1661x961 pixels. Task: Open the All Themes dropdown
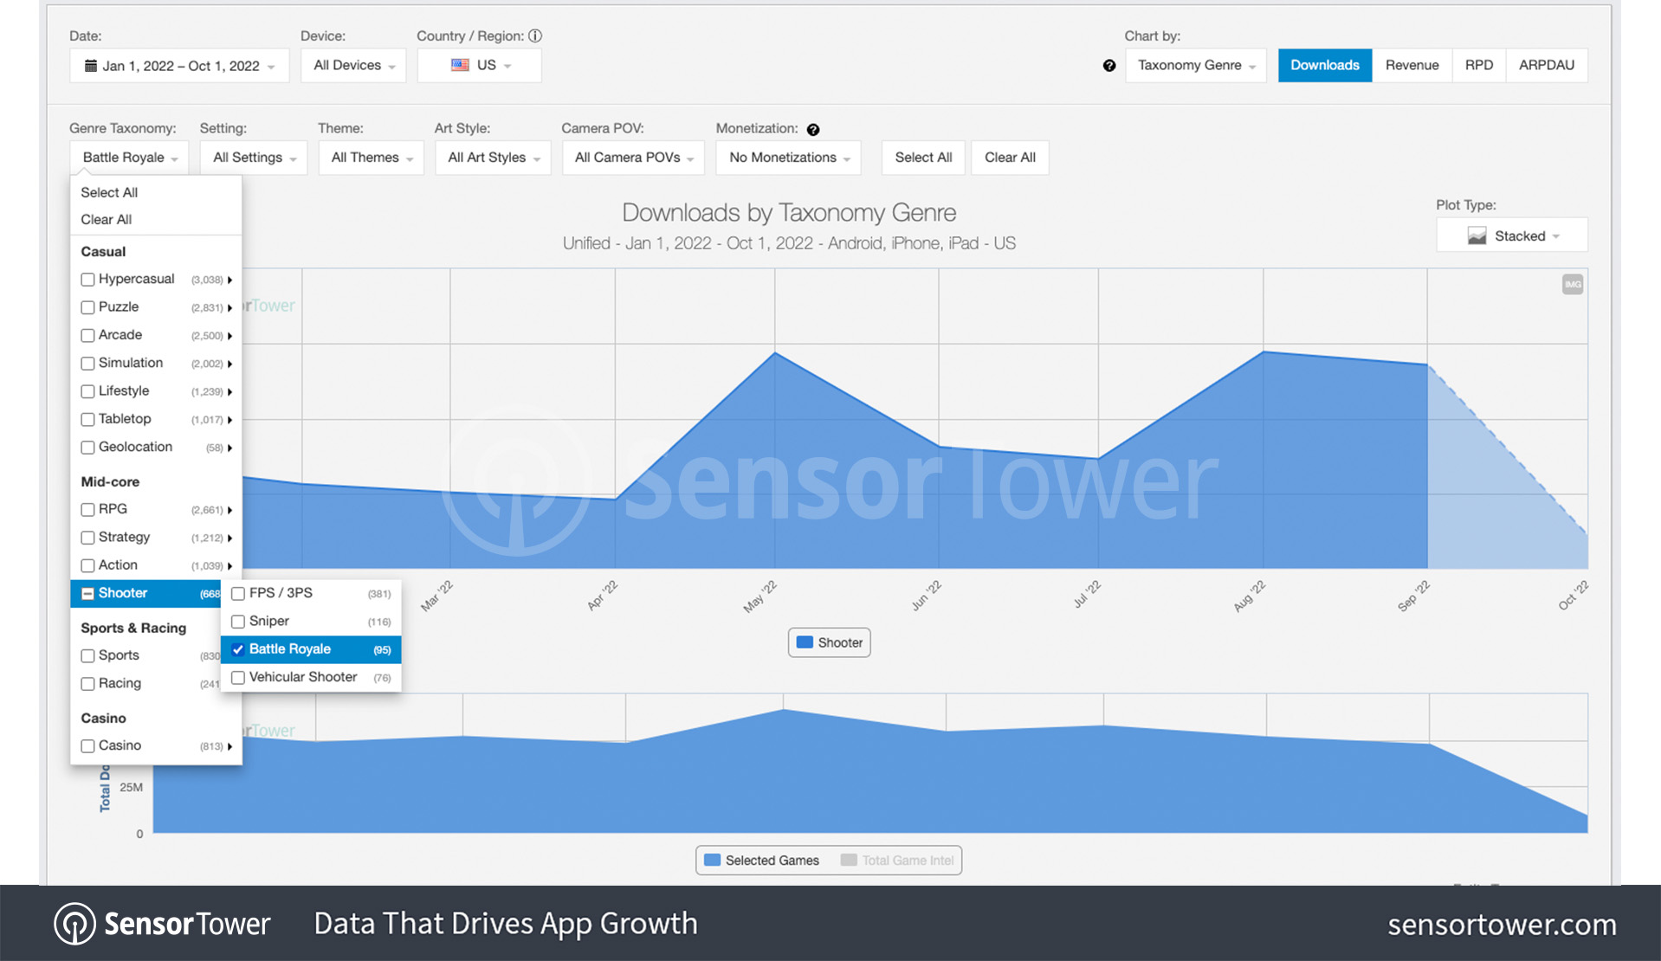tap(372, 158)
